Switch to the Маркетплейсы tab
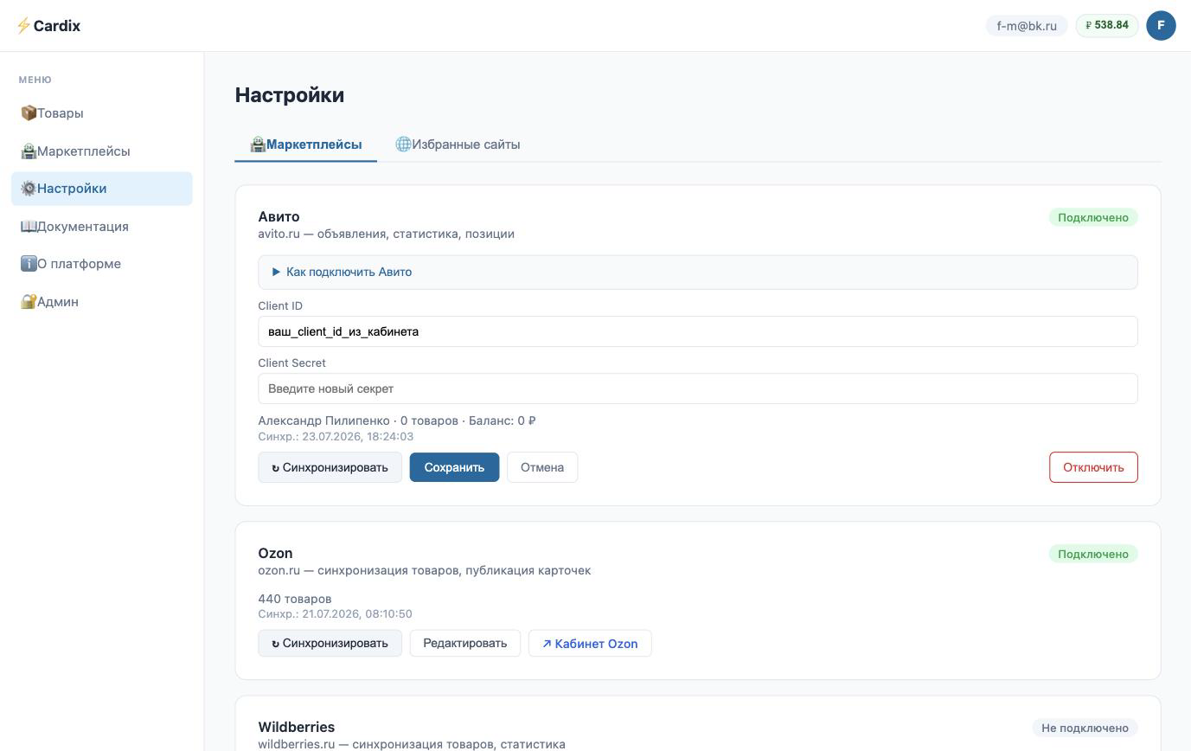The height and width of the screenshot is (751, 1191). tap(305, 144)
